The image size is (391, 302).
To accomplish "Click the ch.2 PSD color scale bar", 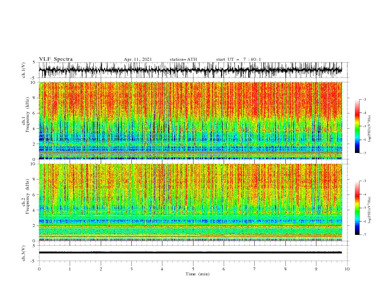I will [357, 208].
